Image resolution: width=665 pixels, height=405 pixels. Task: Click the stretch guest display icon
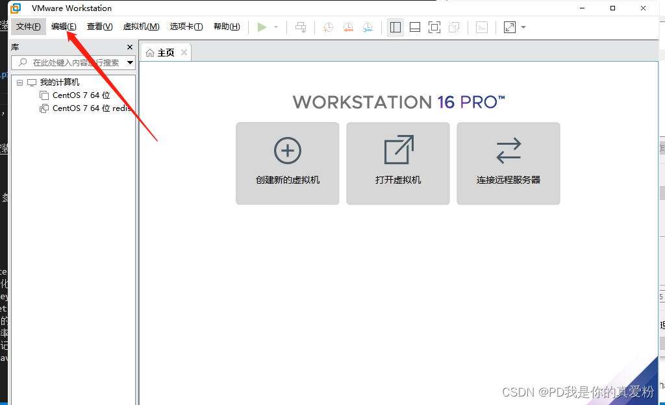pos(509,27)
